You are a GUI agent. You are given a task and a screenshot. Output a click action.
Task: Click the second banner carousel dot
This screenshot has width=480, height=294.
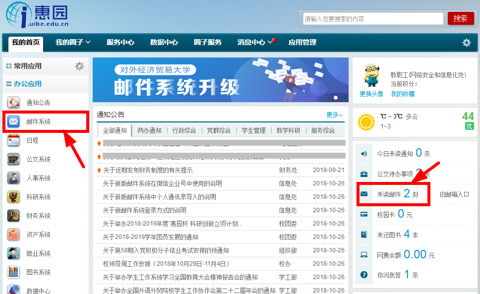point(343,98)
